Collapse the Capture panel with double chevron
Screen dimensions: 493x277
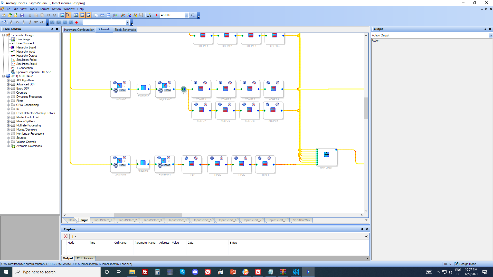pos(366,236)
